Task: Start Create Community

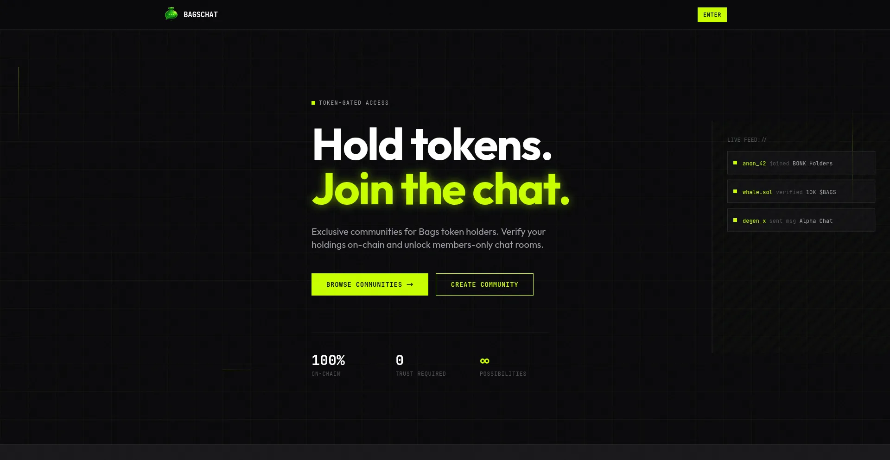Action: click(x=484, y=284)
